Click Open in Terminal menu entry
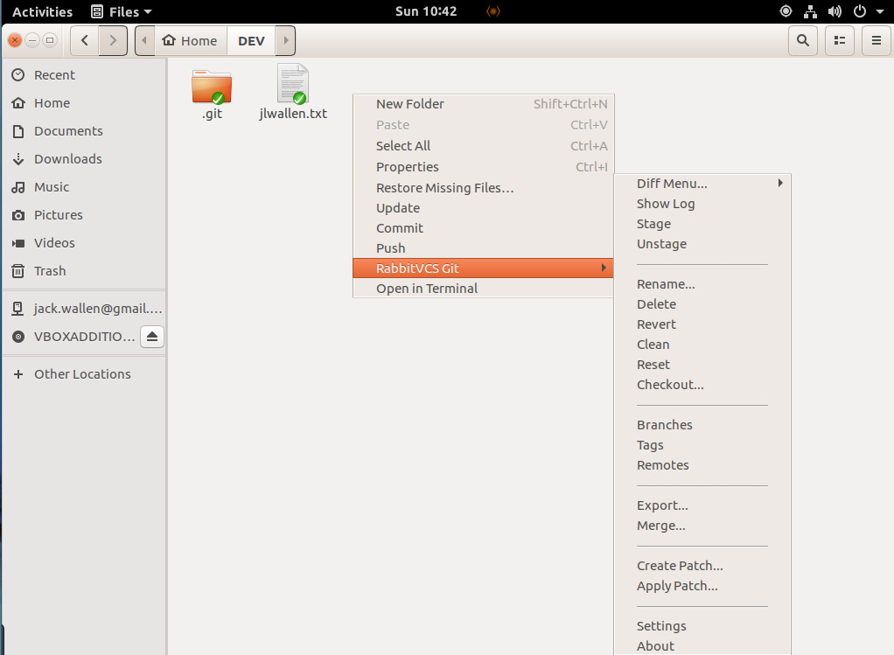Screen dimensions: 894x655 pos(427,289)
